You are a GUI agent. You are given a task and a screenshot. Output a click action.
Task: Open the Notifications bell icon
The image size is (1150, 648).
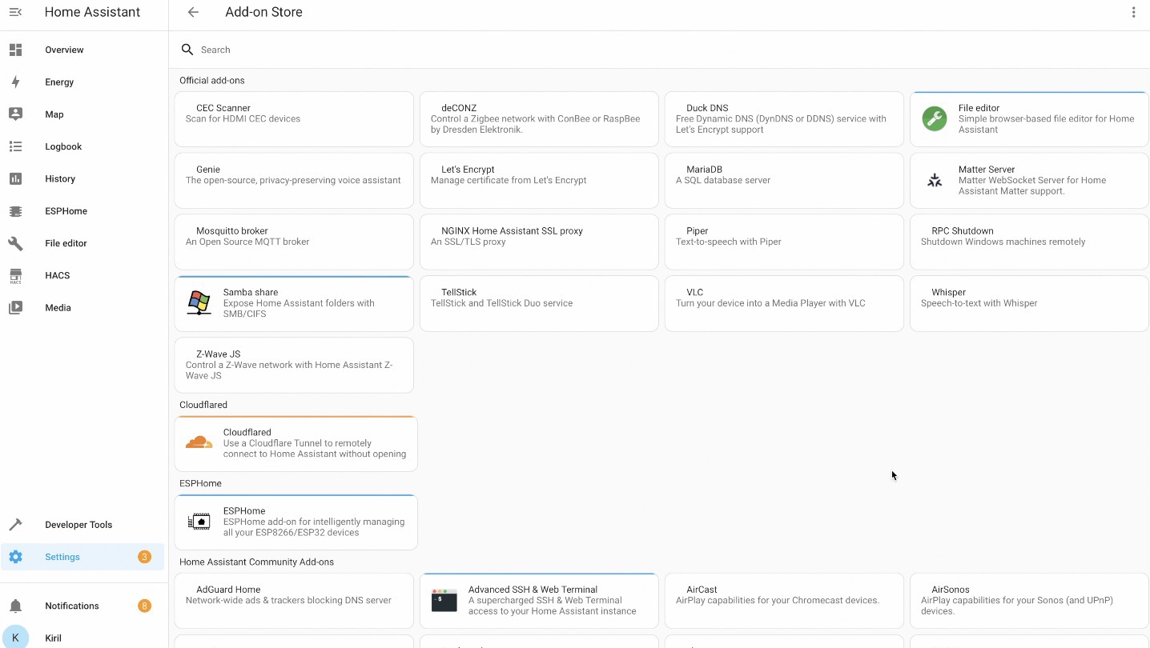[x=15, y=606]
